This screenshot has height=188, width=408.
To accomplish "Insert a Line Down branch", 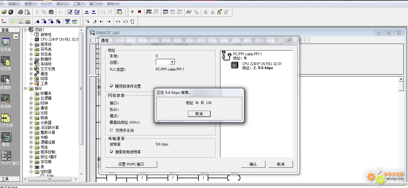I will 87,21.
